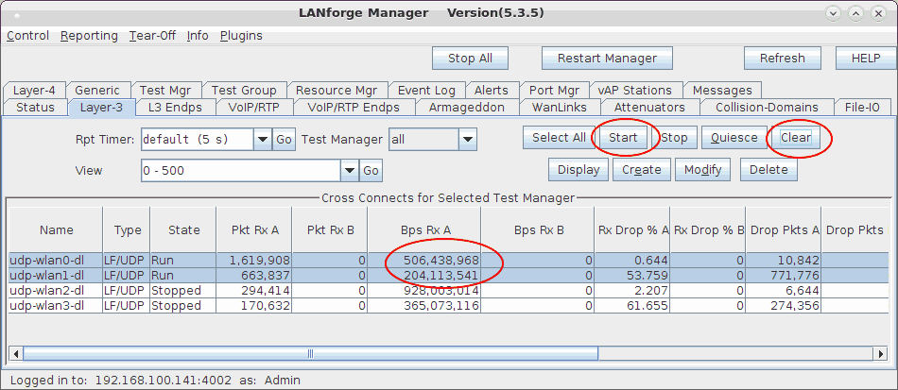Click the Modify button
The height and width of the screenshot is (390, 898).
pyautogui.click(x=702, y=170)
